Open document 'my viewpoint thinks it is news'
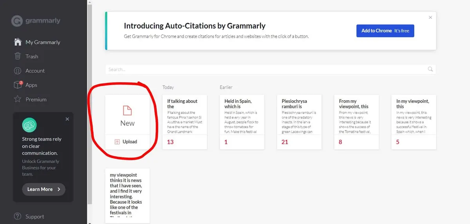Viewport: 470px width, 224px height. pyautogui.click(x=127, y=196)
